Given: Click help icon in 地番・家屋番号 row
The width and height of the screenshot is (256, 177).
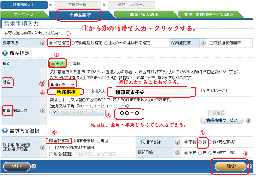Looking at the screenshot, I should pyautogui.click(x=42, y=111).
